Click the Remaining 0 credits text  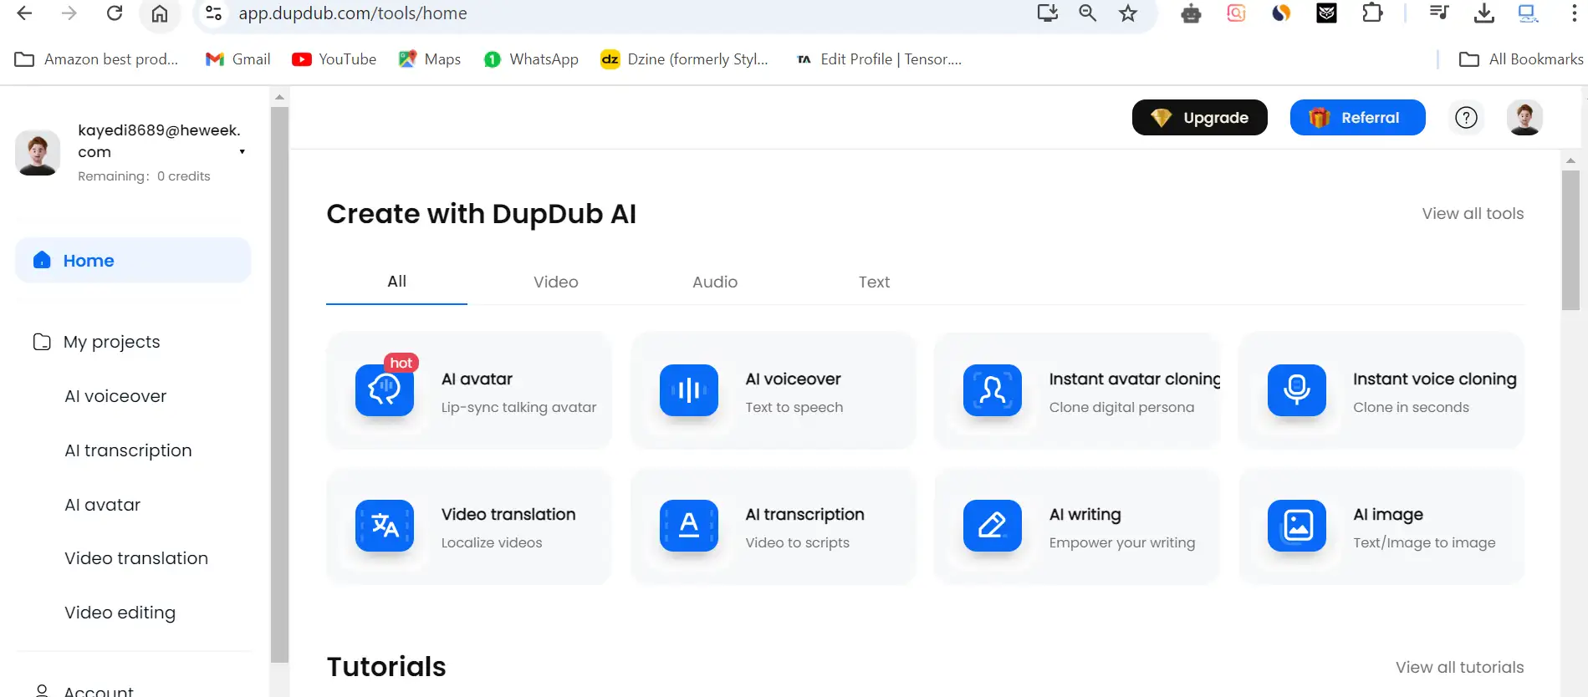(144, 176)
